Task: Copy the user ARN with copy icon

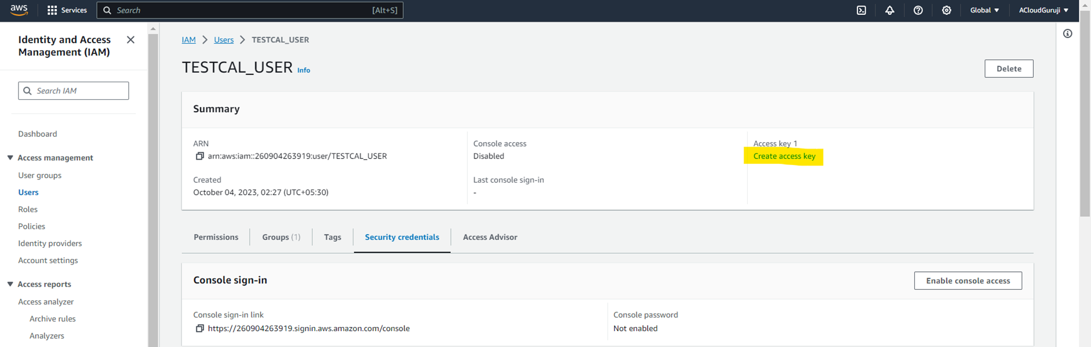Action: pyautogui.click(x=200, y=156)
